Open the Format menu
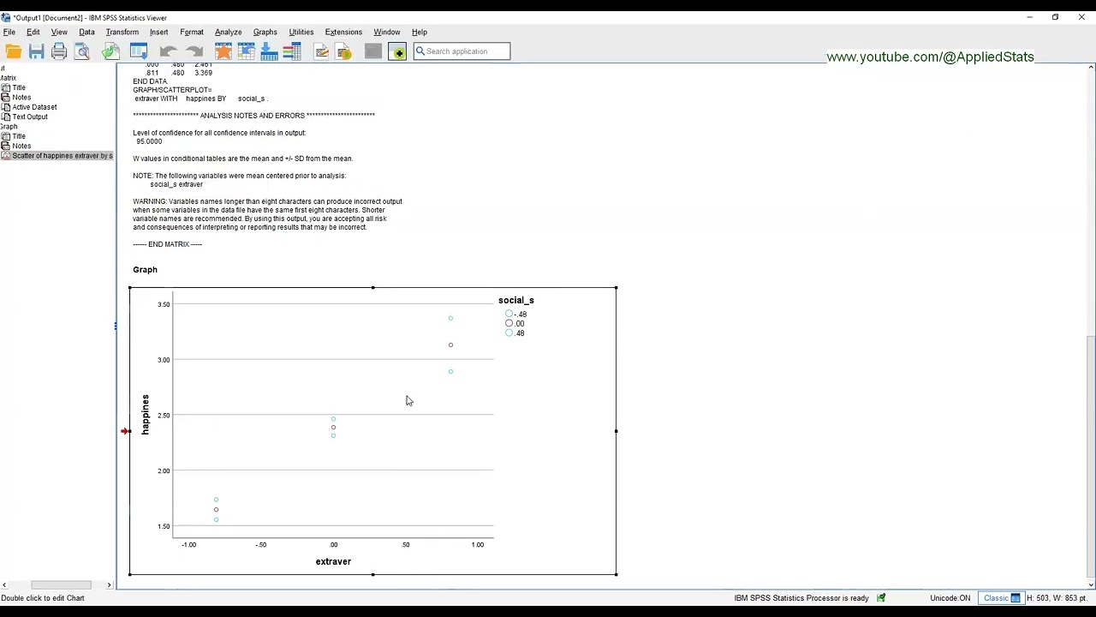The width and height of the screenshot is (1096, 617). (192, 32)
